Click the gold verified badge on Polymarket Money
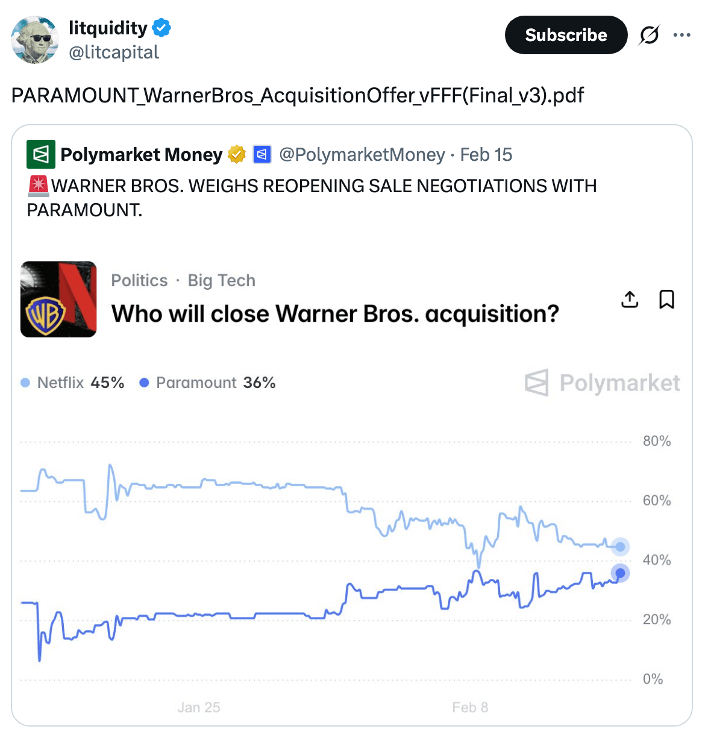This screenshot has width=705, height=735. click(x=237, y=154)
